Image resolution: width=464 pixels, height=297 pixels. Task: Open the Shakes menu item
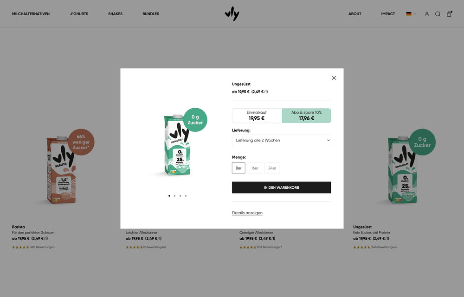coord(115,14)
